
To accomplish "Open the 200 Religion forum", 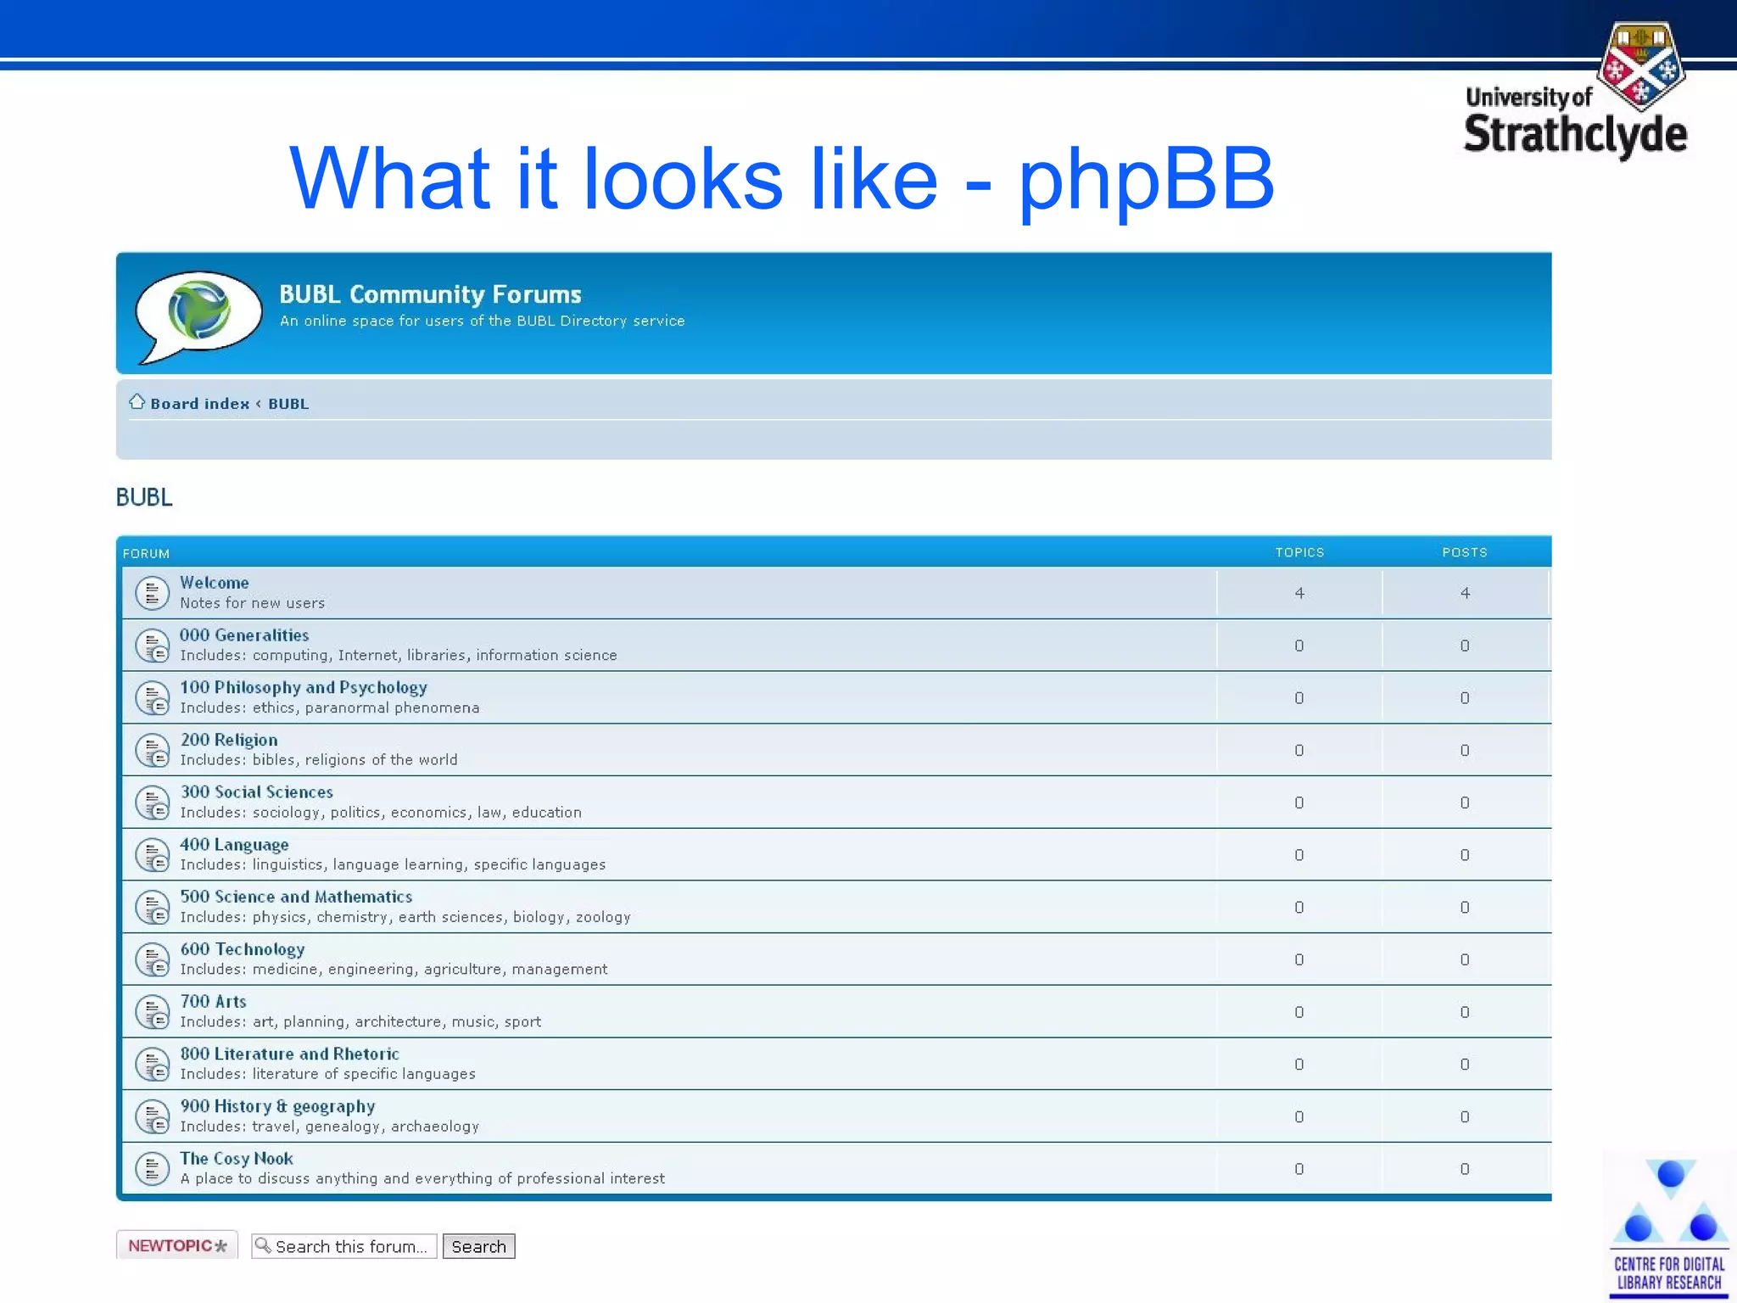I will coord(229,740).
